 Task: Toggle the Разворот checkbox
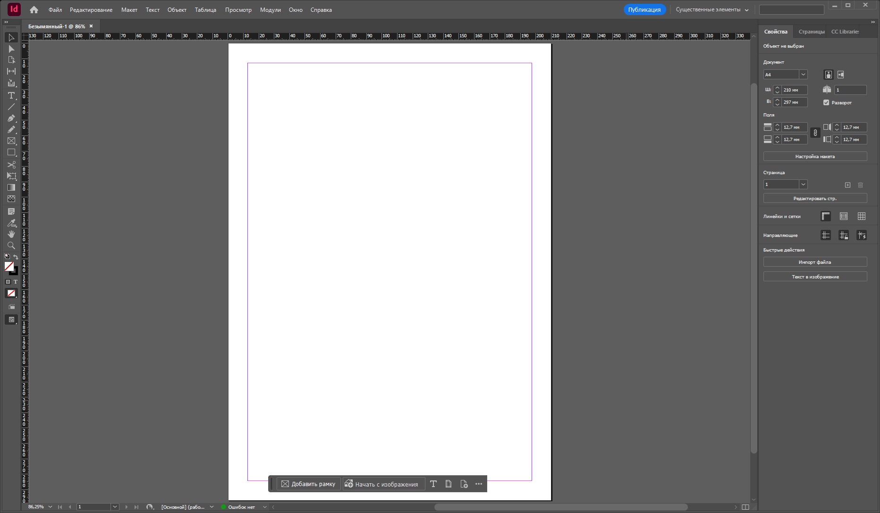826,102
